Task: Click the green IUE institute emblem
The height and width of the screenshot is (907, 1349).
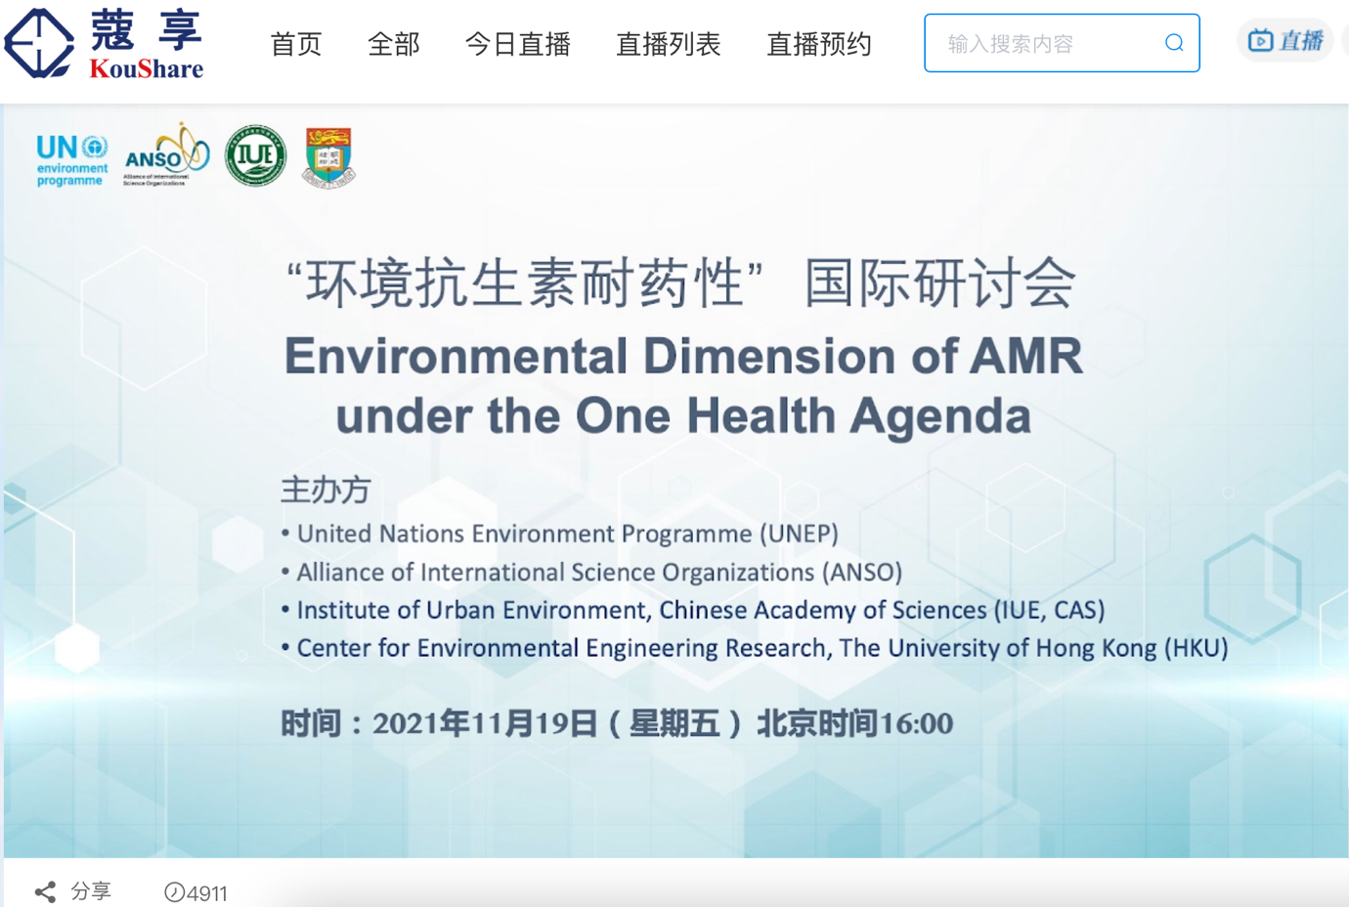Action: (x=255, y=155)
